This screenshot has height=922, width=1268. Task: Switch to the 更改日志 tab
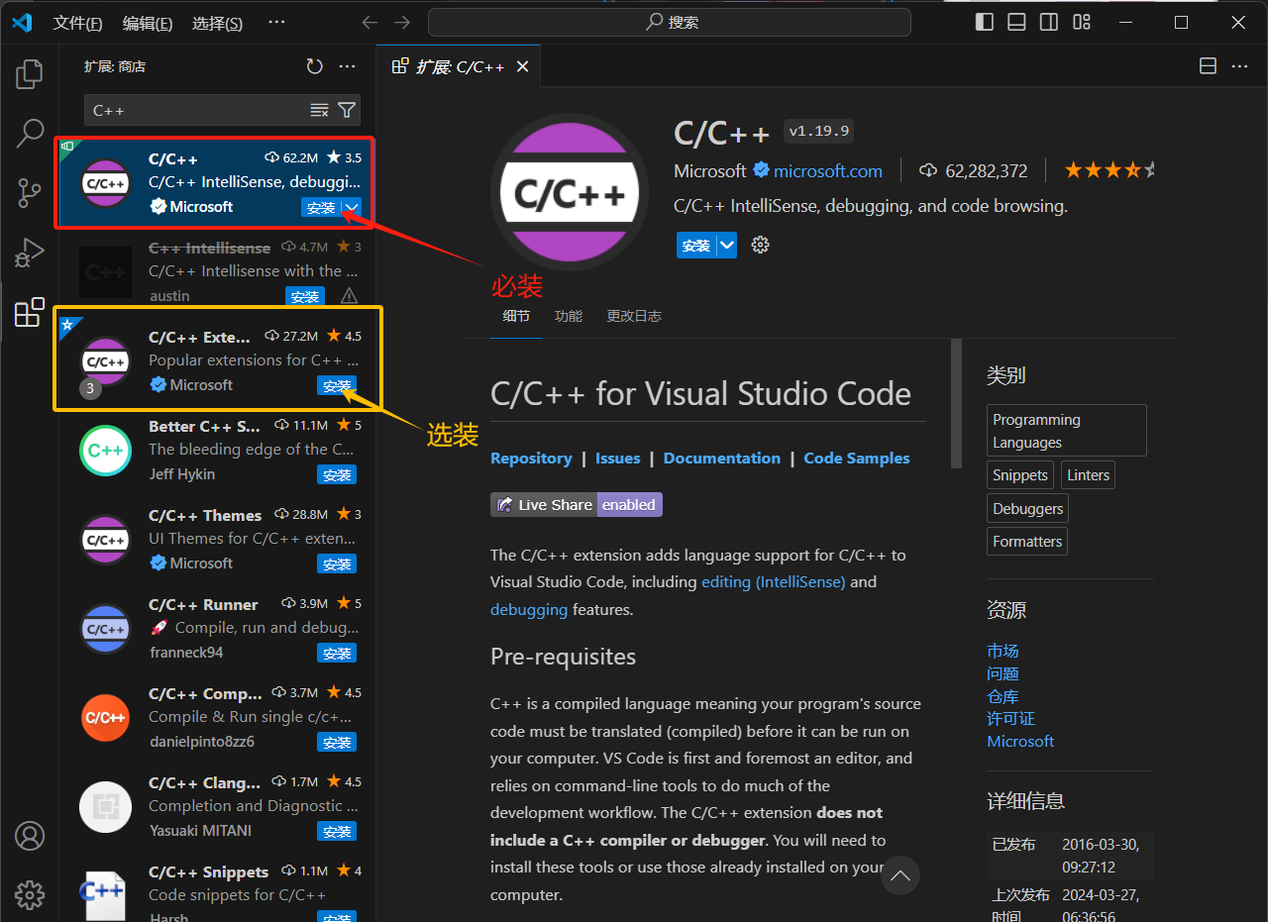(634, 316)
